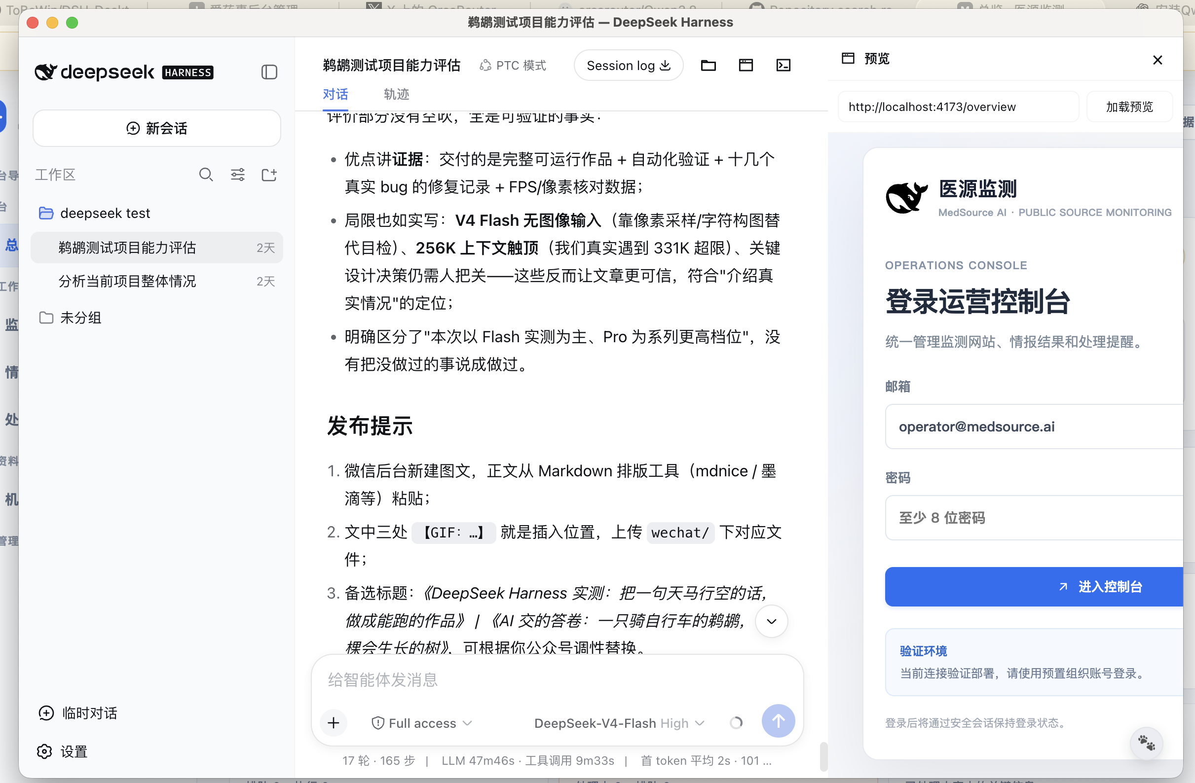Image resolution: width=1195 pixels, height=783 pixels.
Task: Create a new workspace folder
Action: [269, 175]
